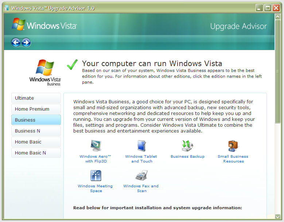Follow the Small Business Resources link
The height and width of the screenshot is (222, 284).
pos(233,159)
